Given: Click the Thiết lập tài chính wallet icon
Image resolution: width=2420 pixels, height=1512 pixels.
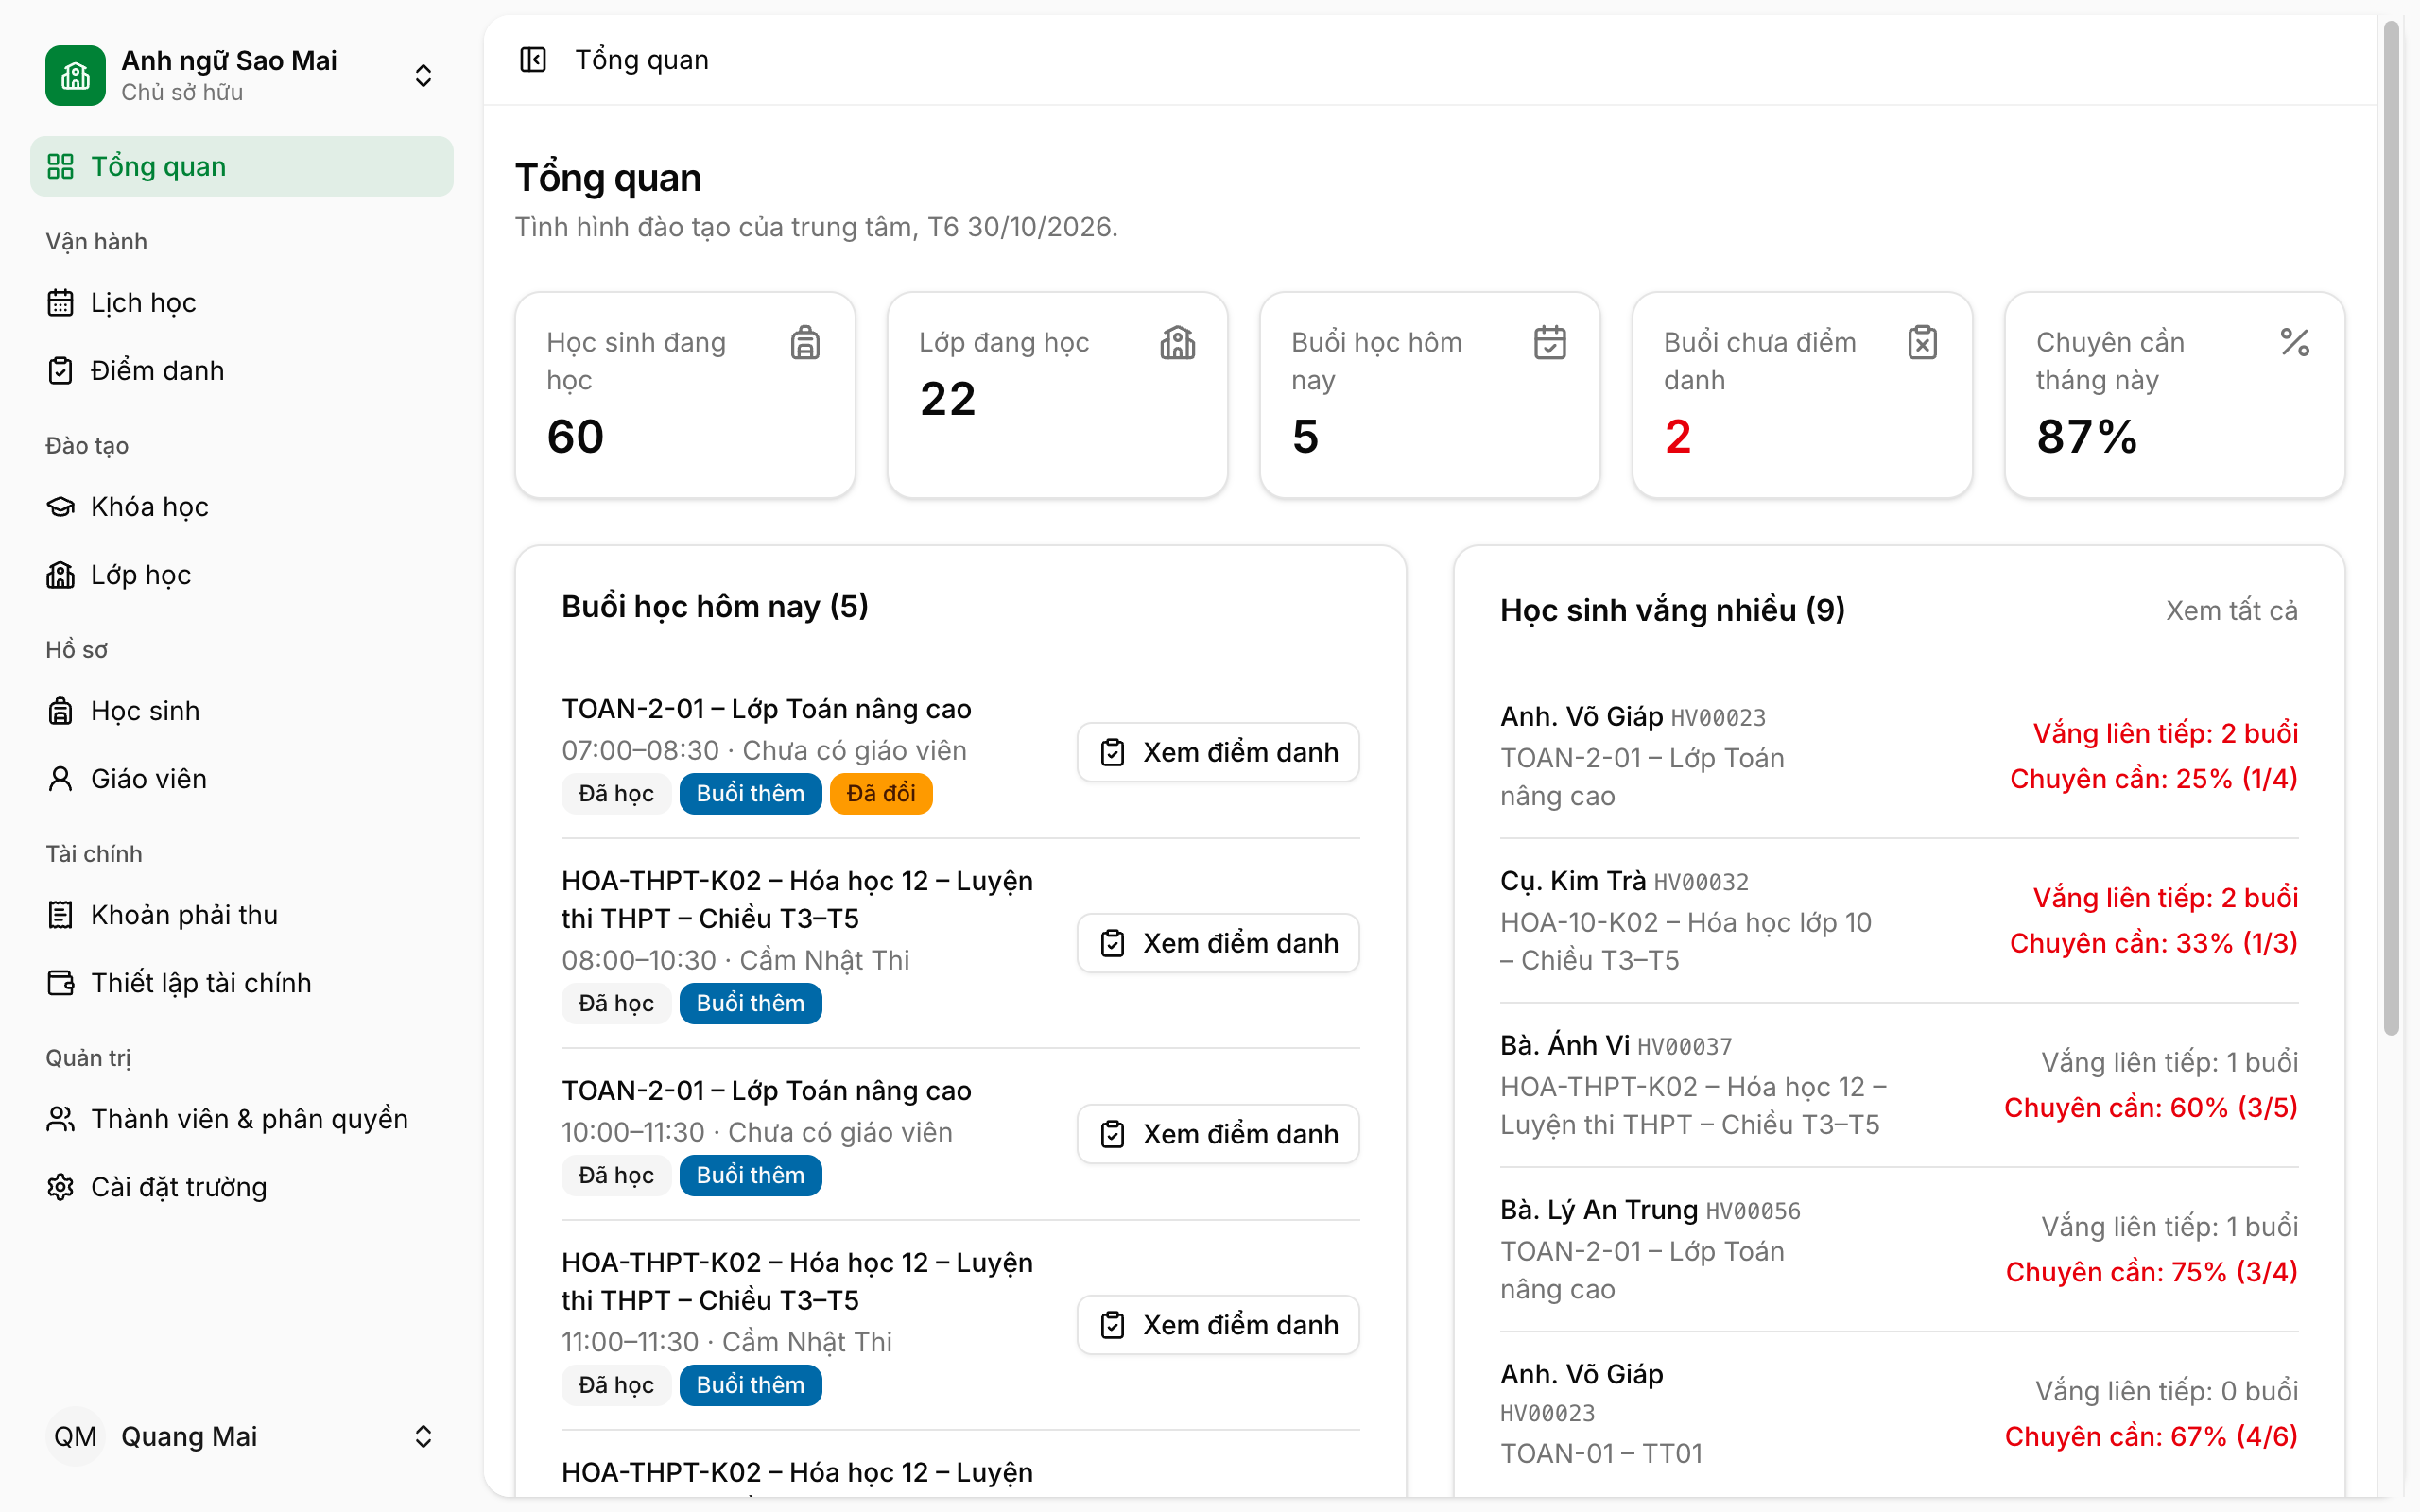Looking at the screenshot, I should (x=61, y=983).
